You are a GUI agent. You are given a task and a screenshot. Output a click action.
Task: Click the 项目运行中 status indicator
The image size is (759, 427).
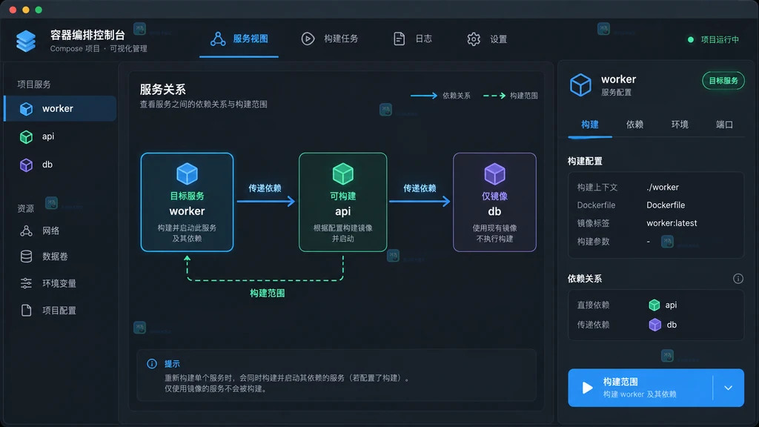[x=713, y=40]
